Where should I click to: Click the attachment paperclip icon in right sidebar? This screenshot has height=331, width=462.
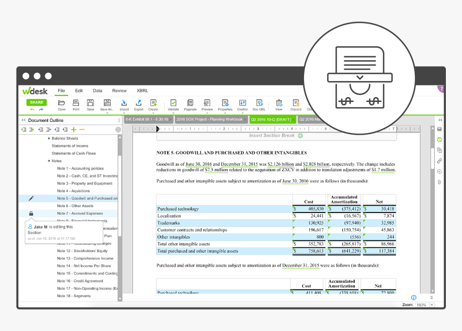(x=439, y=182)
